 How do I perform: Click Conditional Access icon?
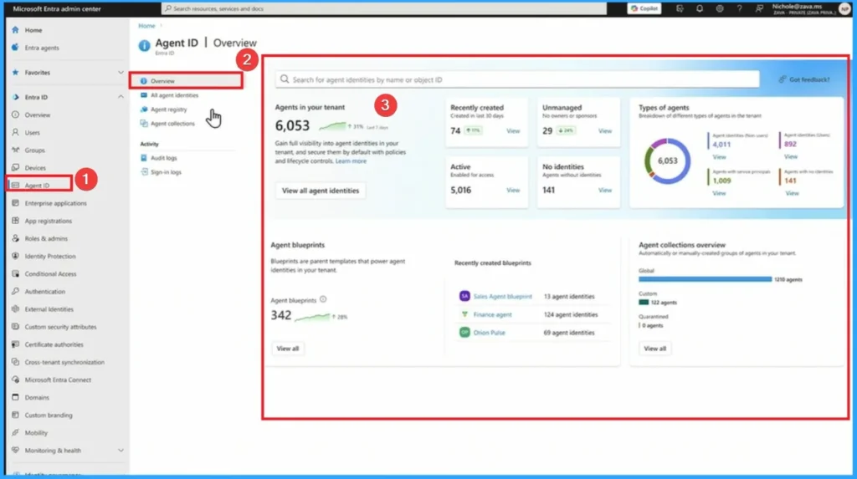(x=15, y=273)
